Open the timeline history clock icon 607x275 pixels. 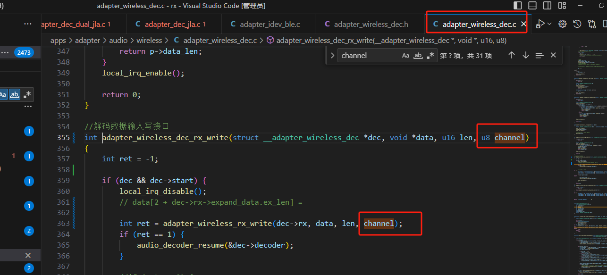(x=577, y=24)
